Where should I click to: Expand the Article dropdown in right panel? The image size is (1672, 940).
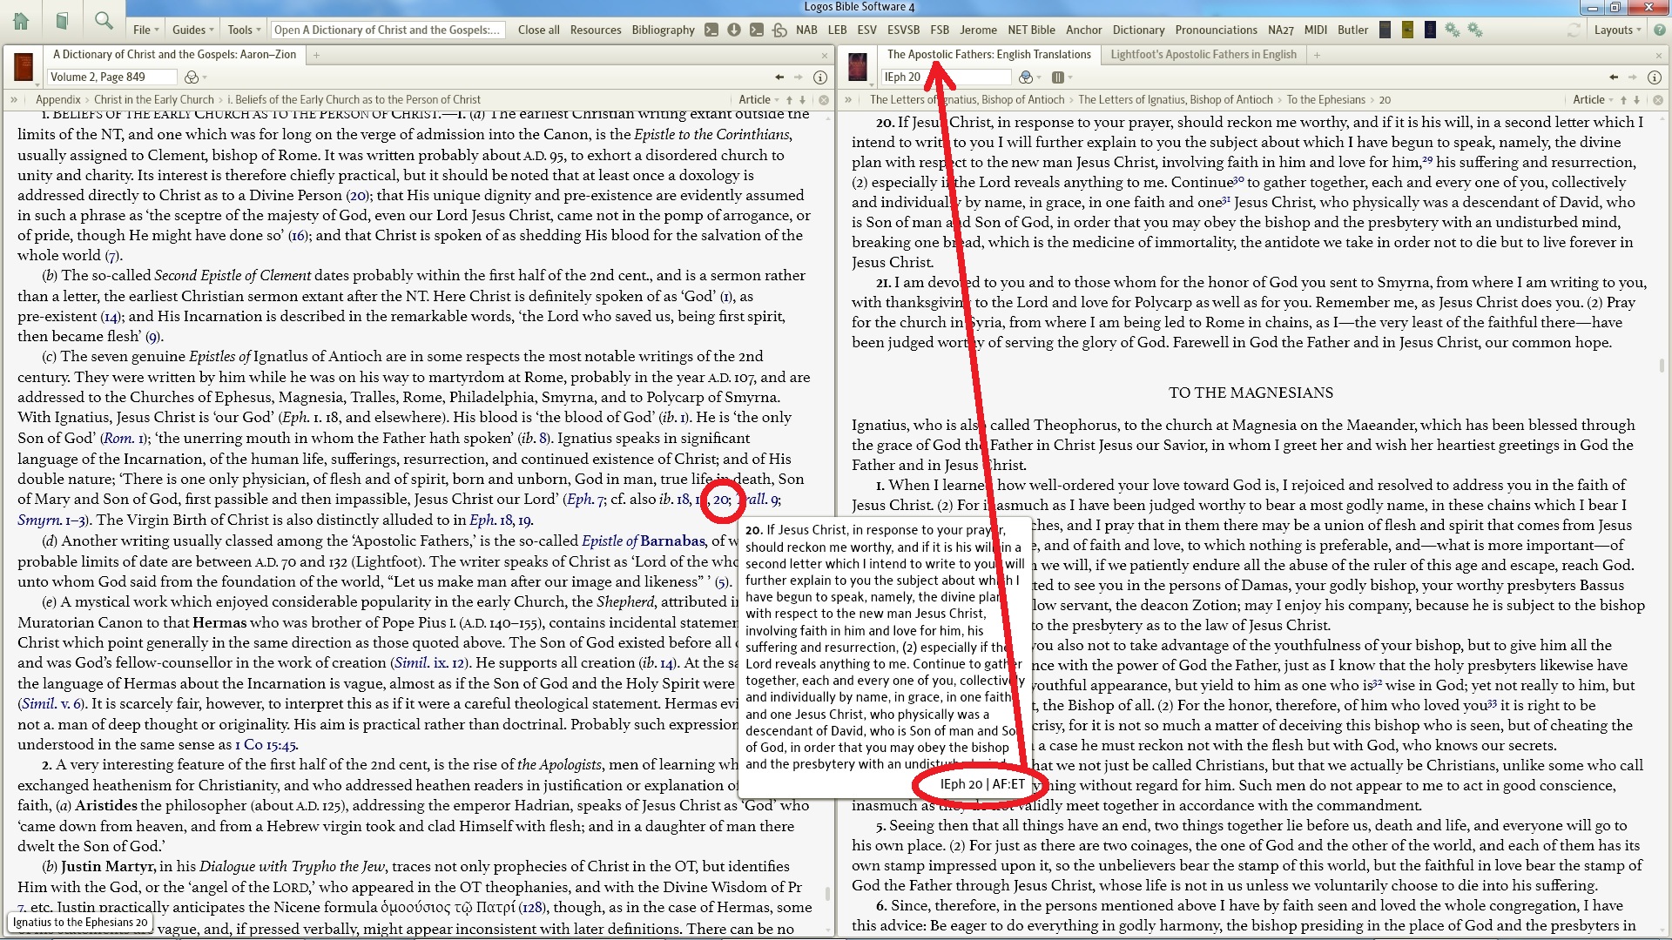click(x=1592, y=100)
